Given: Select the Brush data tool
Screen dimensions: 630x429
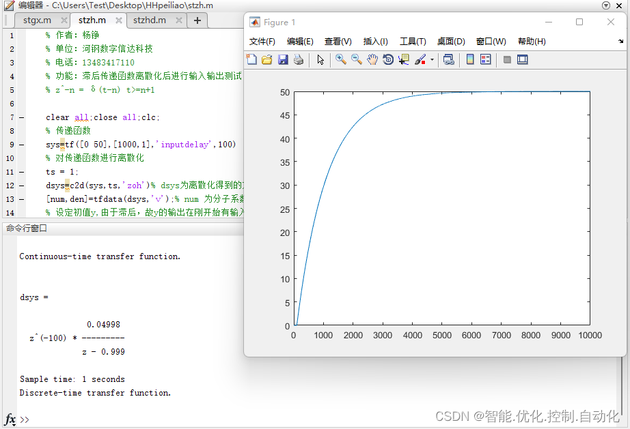Looking at the screenshot, I should tap(420, 60).
